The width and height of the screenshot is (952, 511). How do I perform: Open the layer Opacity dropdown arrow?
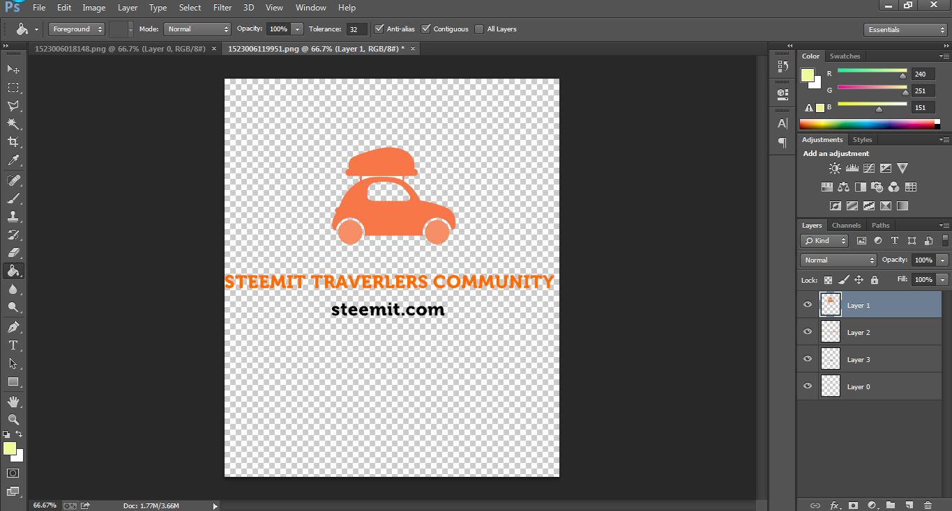943,260
